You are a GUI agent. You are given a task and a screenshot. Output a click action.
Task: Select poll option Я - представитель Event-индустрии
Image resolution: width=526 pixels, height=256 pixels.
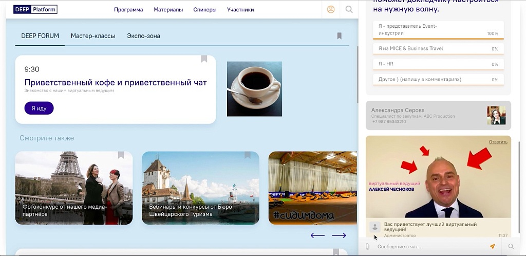[439, 30]
